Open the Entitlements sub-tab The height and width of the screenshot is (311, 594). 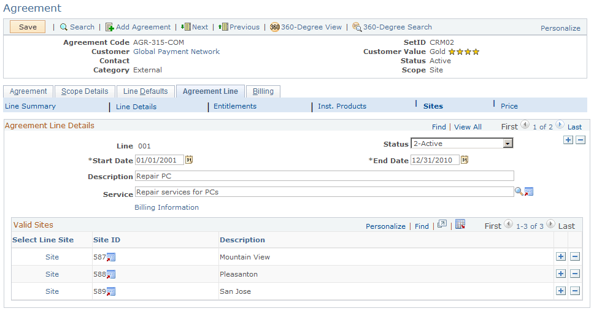point(235,107)
